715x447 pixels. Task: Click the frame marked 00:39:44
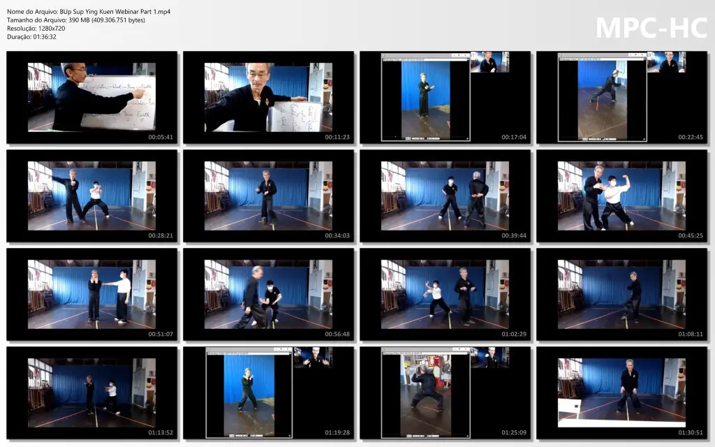point(445,196)
